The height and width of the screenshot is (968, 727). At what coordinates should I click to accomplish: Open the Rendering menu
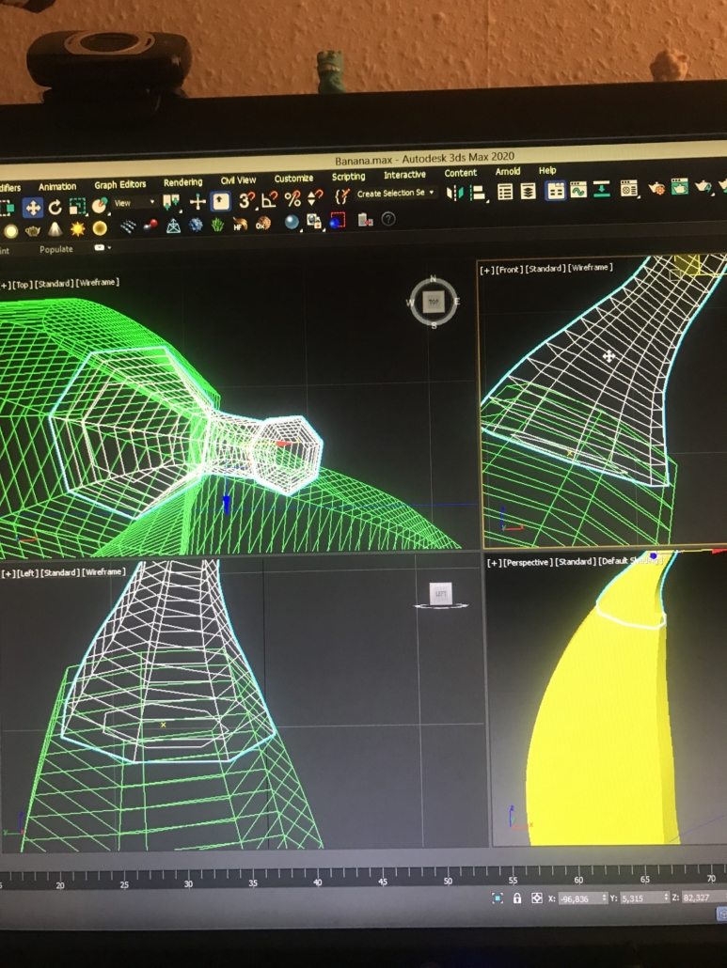(182, 182)
